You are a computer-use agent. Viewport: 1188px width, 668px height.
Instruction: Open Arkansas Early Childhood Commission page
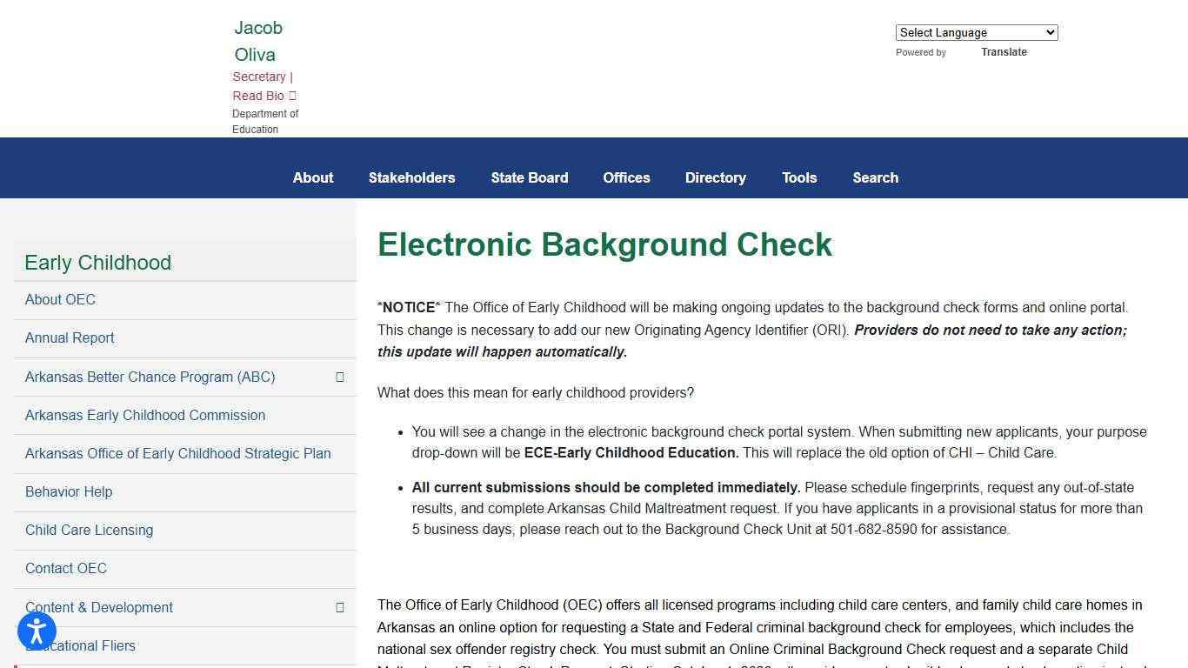145,415
